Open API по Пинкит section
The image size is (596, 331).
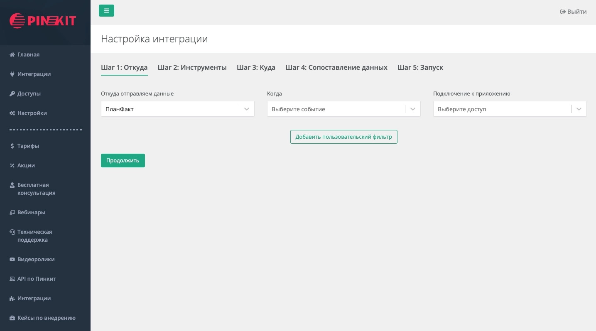point(37,279)
